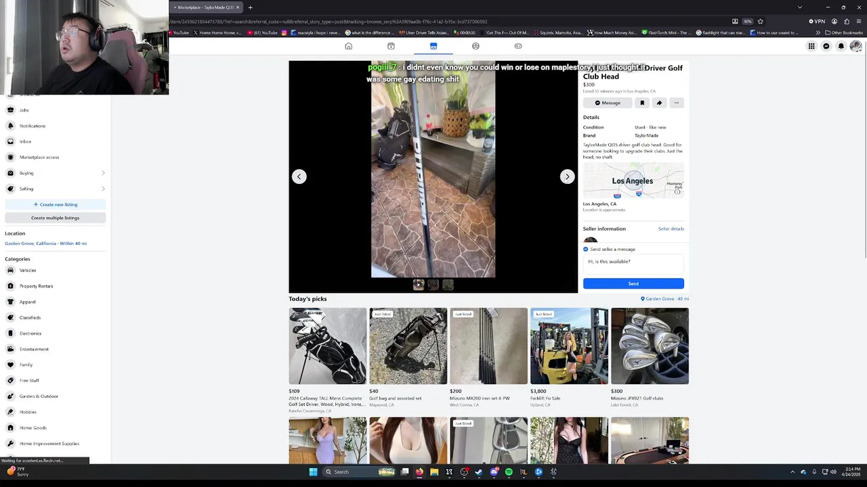Open browser tab list dropdown arrow
The image size is (867, 487).
[x=799, y=7]
